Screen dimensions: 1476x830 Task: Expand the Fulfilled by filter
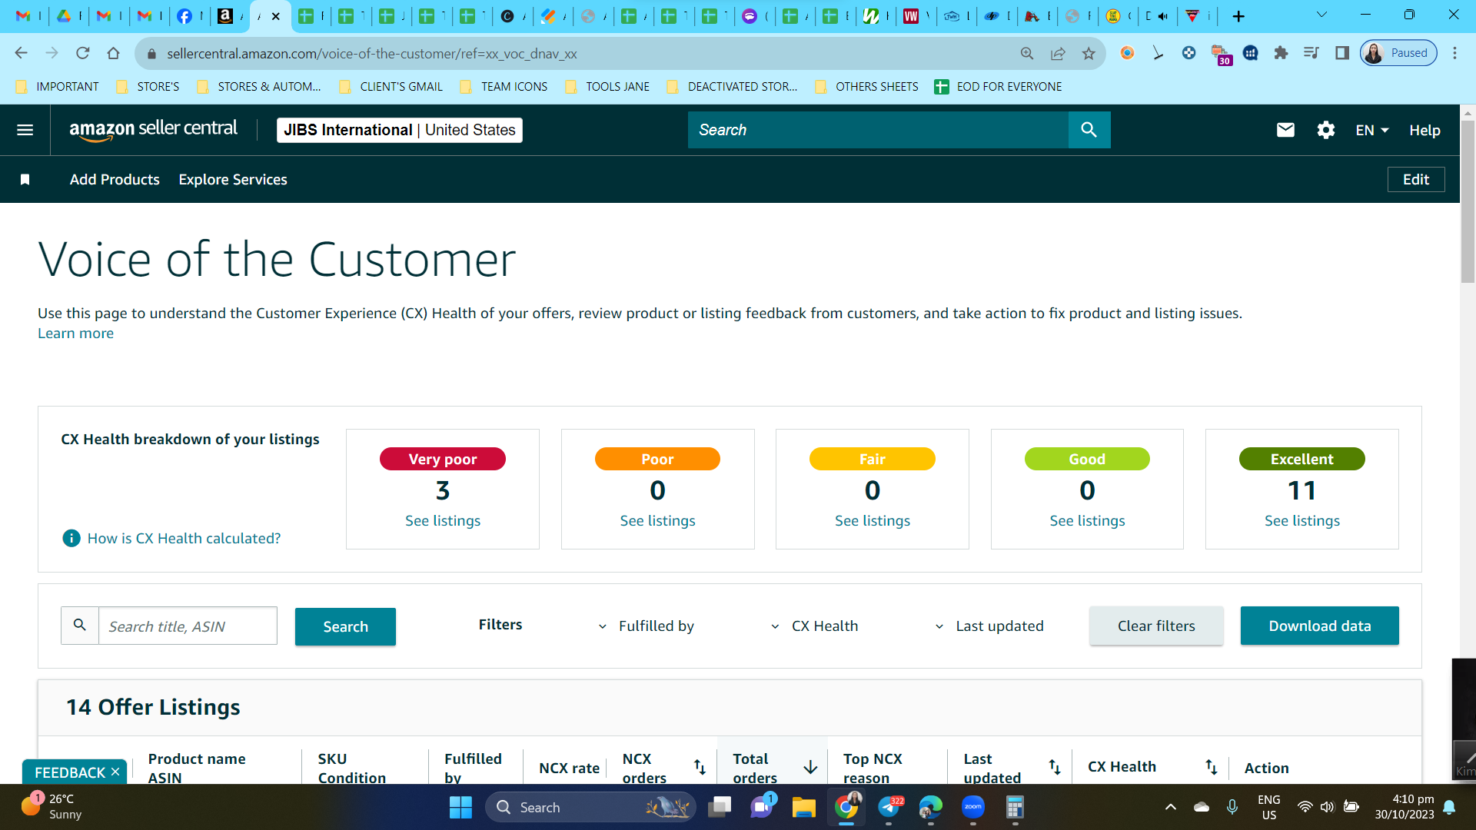click(646, 626)
